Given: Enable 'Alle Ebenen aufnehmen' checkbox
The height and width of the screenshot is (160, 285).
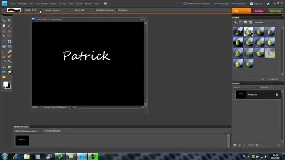Looking at the screenshot, I should coord(94,10).
